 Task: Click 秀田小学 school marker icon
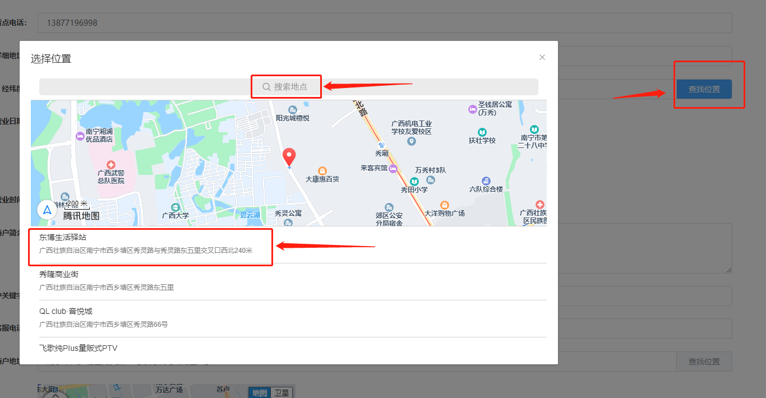[x=414, y=182]
